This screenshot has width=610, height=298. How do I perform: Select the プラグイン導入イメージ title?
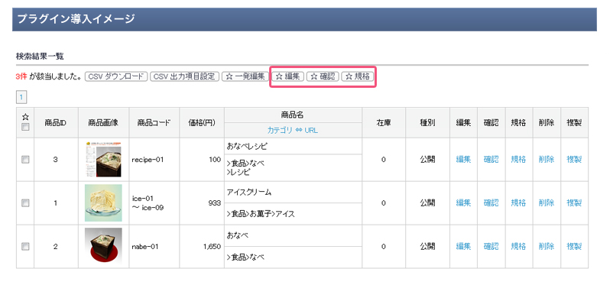click(x=76, y=18)
